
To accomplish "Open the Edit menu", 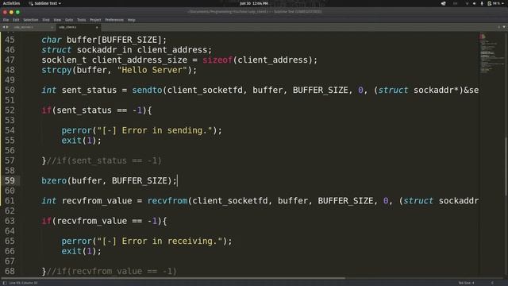I will coord(16,20).
